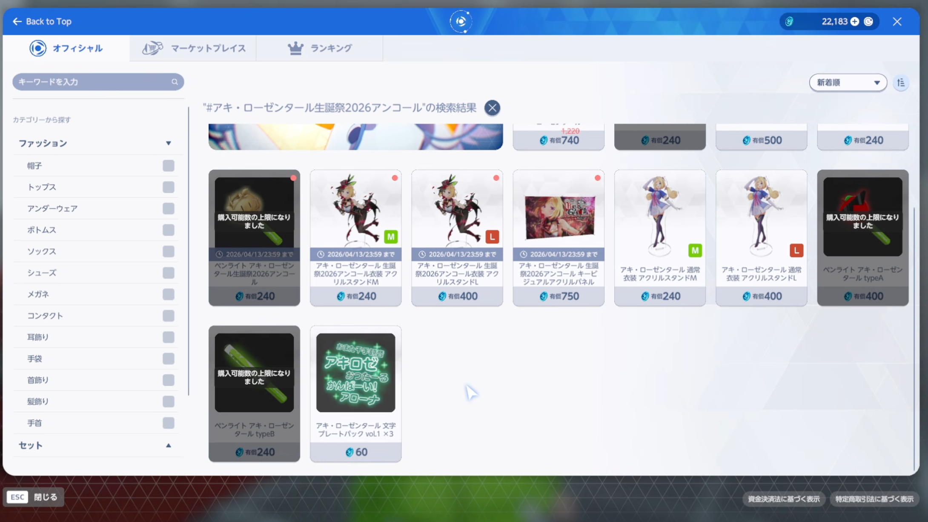The image size is (928, 522).
Task: Click the search magnifier icon in keyword field
Action: tap(175, 82)
